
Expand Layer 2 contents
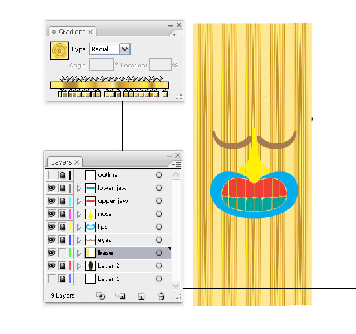click(79, 266)
